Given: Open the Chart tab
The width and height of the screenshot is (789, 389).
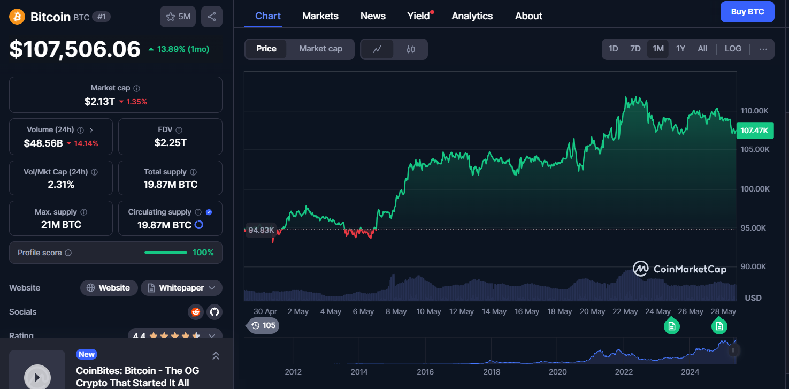Looking at the screenshot, I should tap(268, 16).
